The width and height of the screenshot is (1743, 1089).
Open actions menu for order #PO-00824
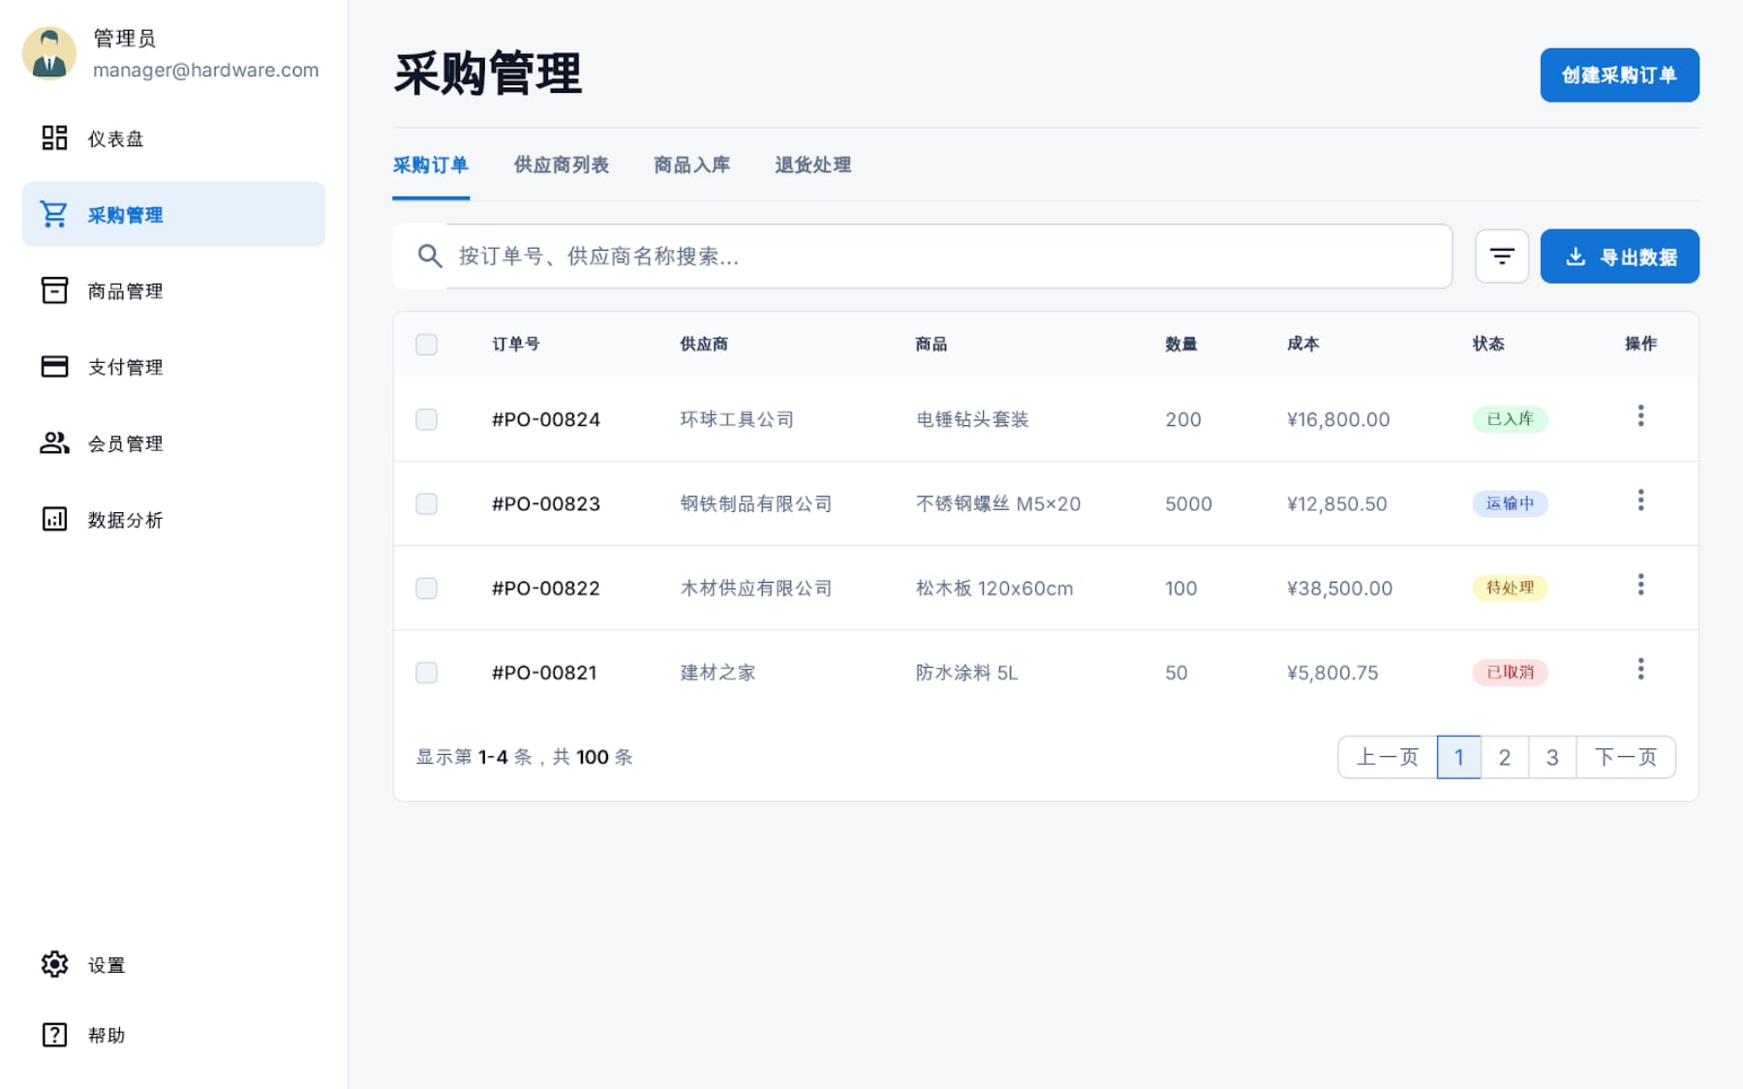click(1640, 416)
